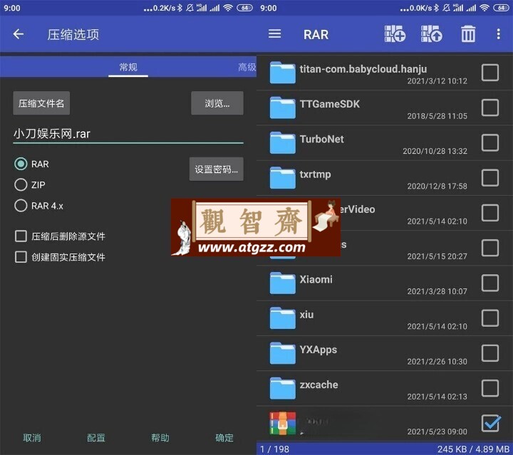Tap the 1 / 198 selection counter
Viewport: 513px width, 455px height.
pyautogui.click(x=274, y=449)
